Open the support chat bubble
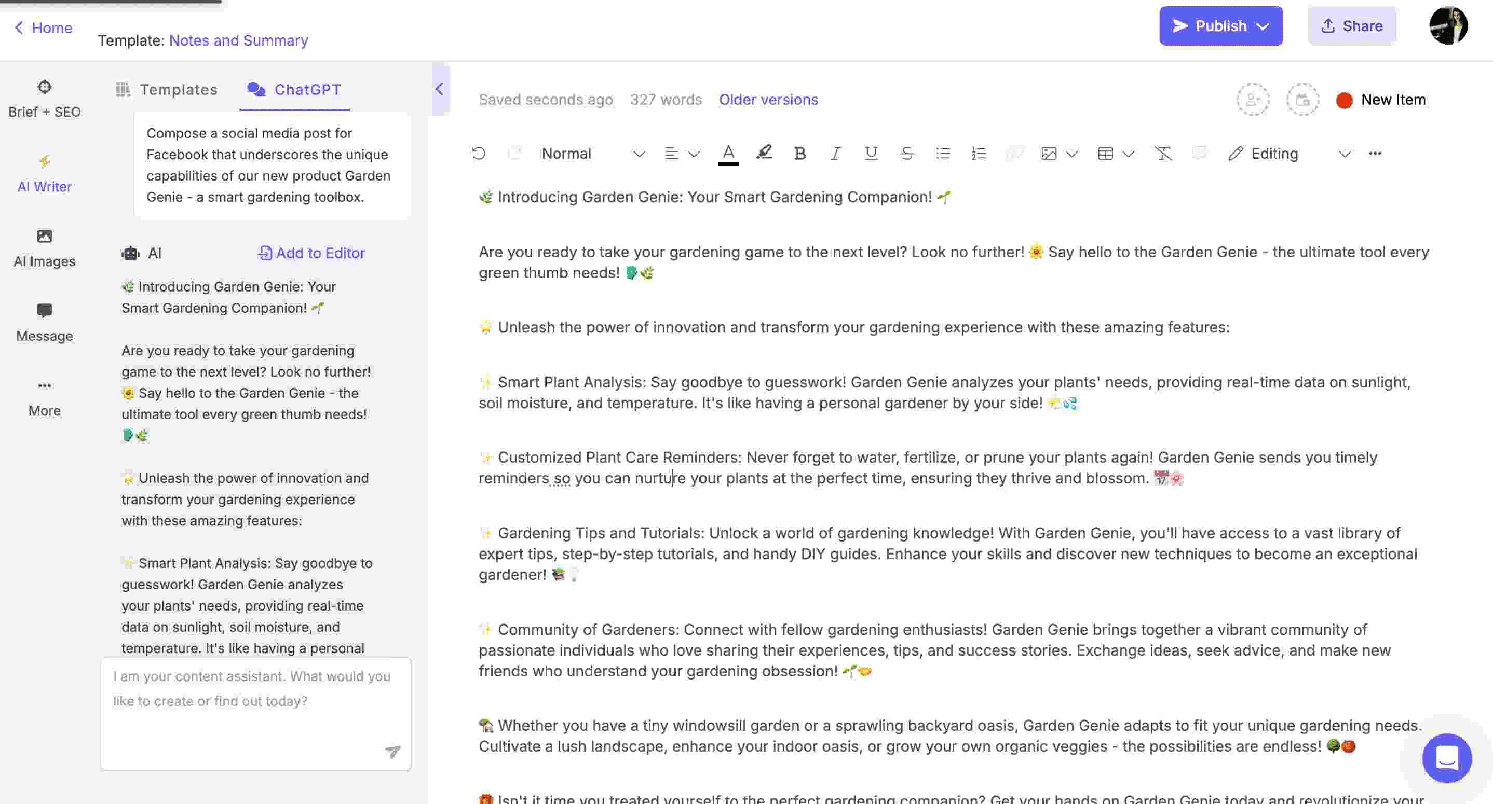Image resolution: width=1493 pixels, height=804 pixels. pyautogui.click(x=1447, y=758)
